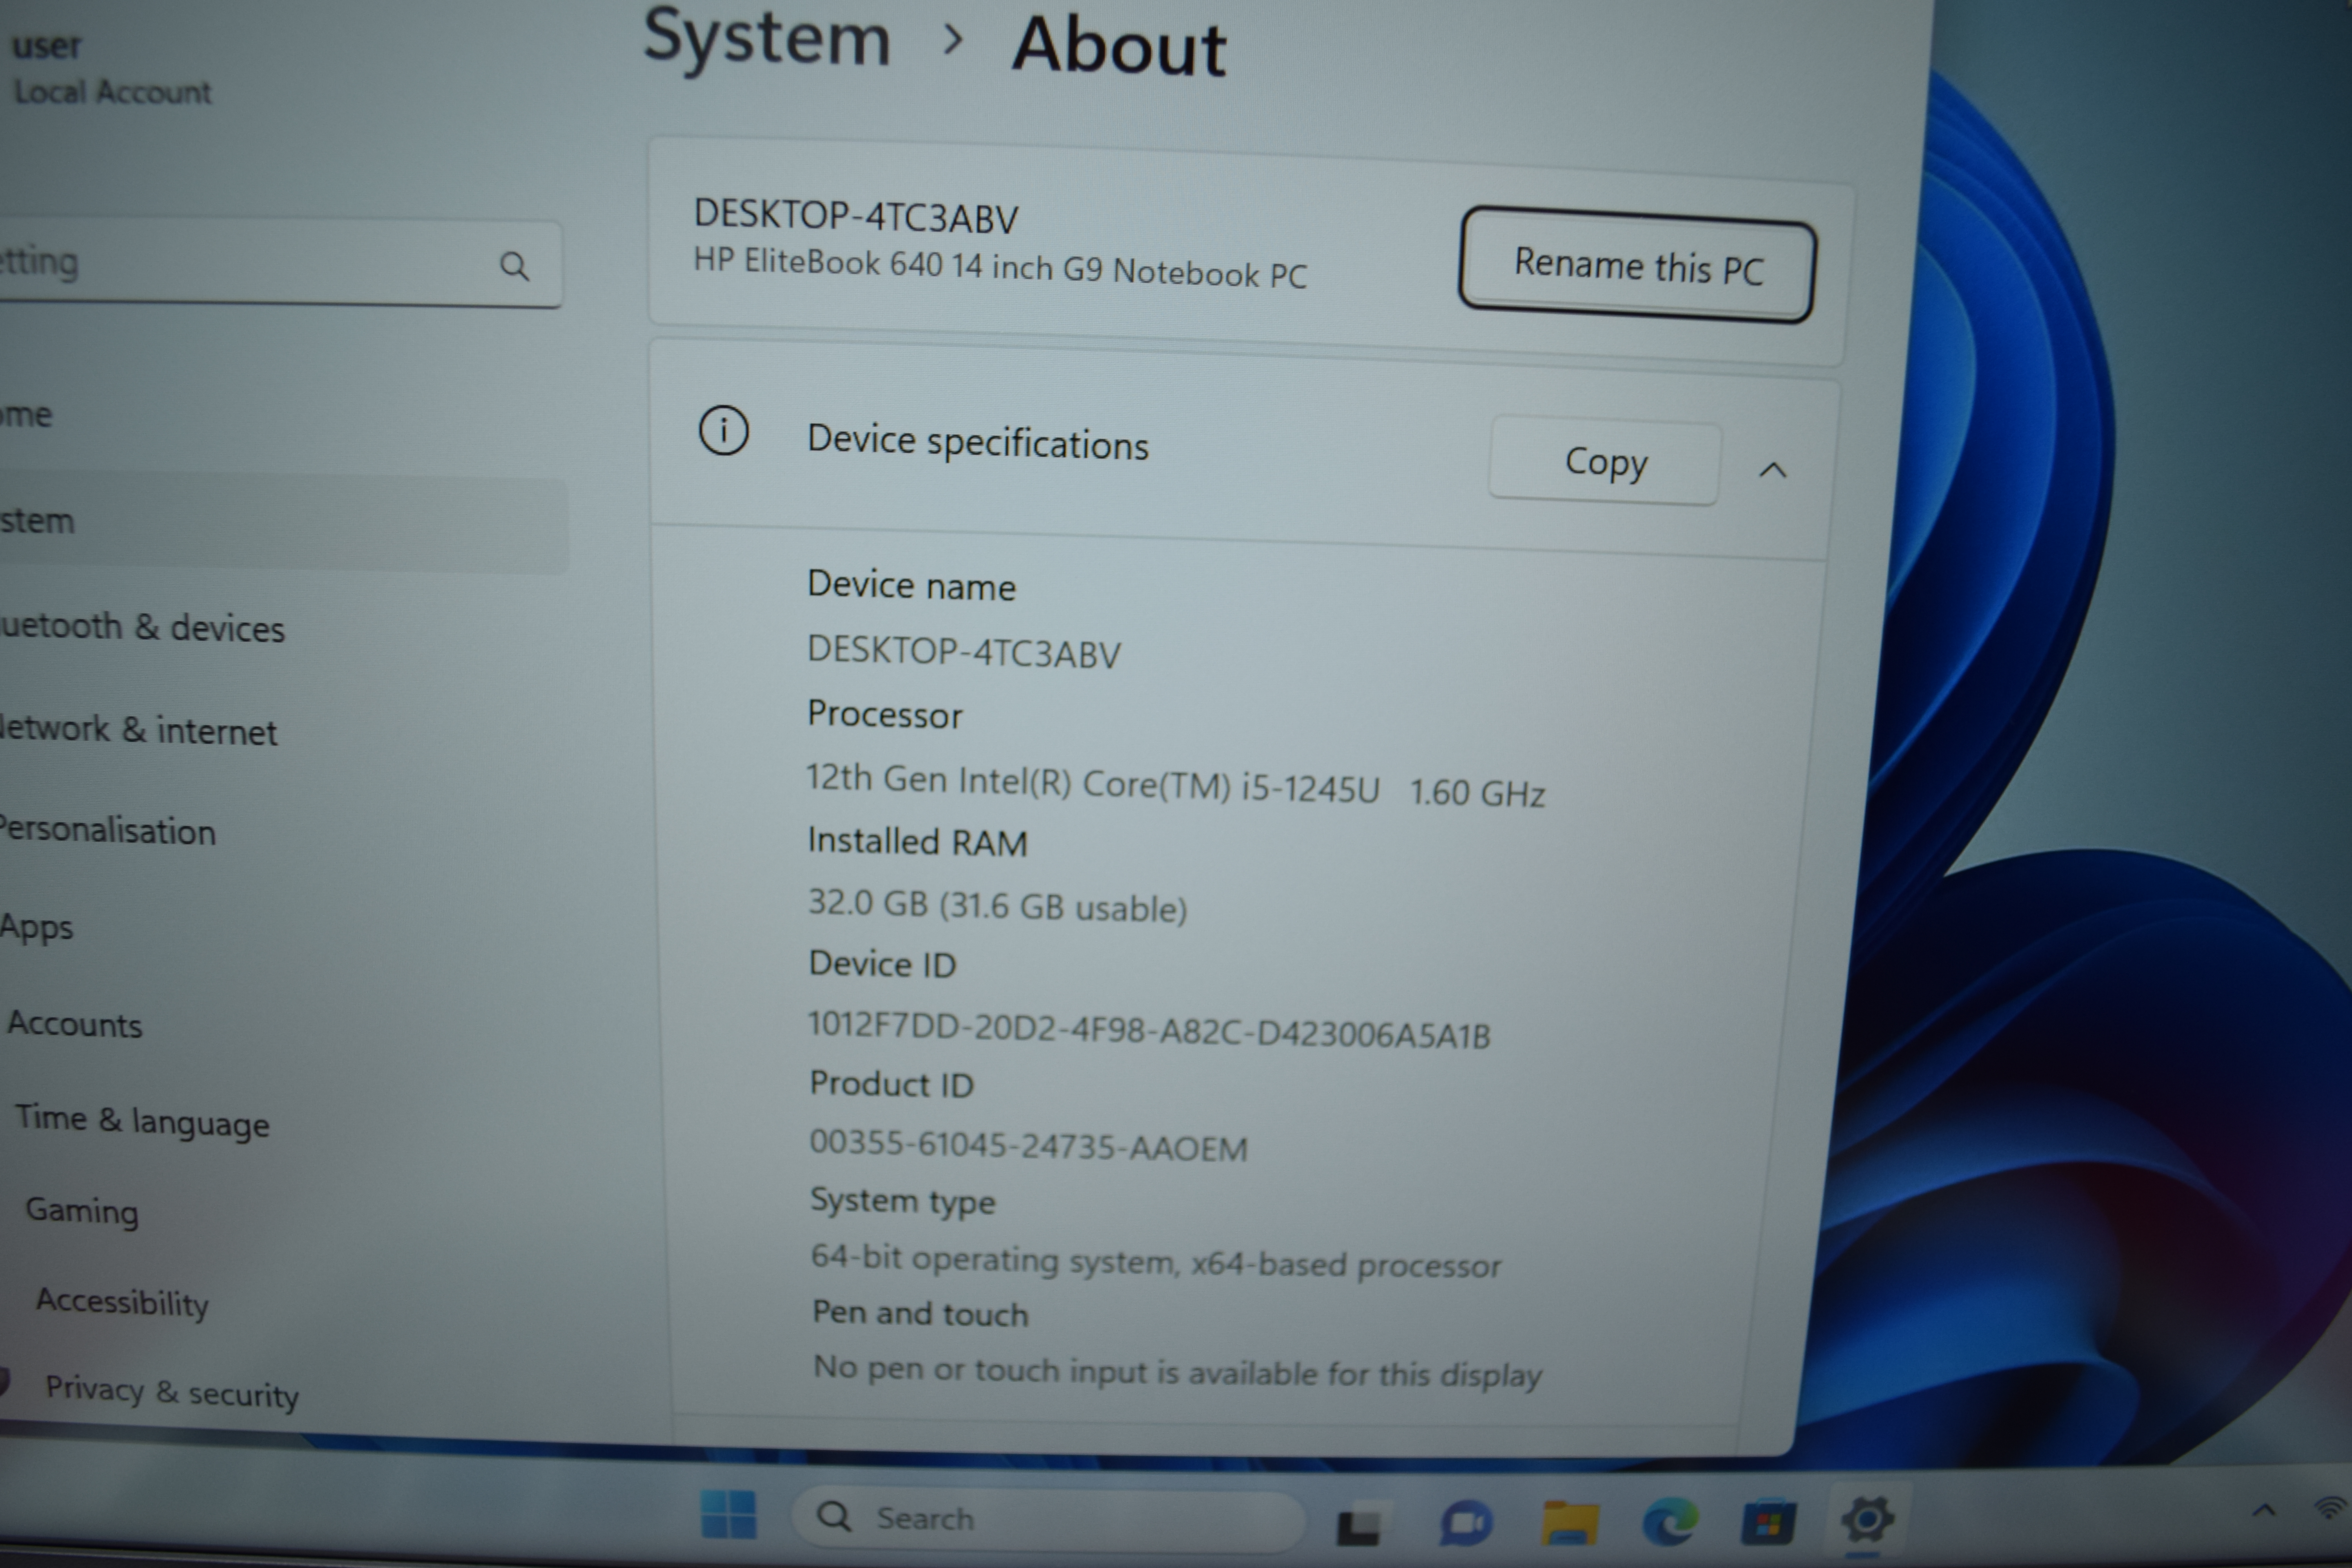Click the device name DESKTOP-4TC3ABV value
This screenshot has width=2352, height=1568.
(x=964, y=652)
